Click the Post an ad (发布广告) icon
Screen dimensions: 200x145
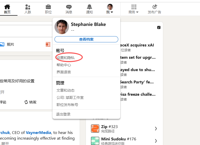click(x=154, y=7)
